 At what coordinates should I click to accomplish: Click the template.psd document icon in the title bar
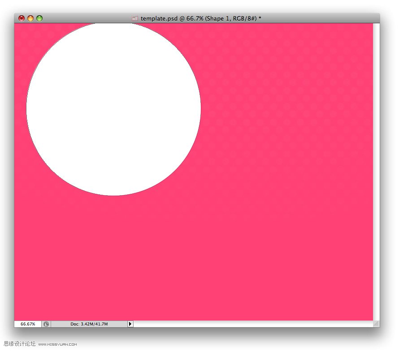click(134, 18)
